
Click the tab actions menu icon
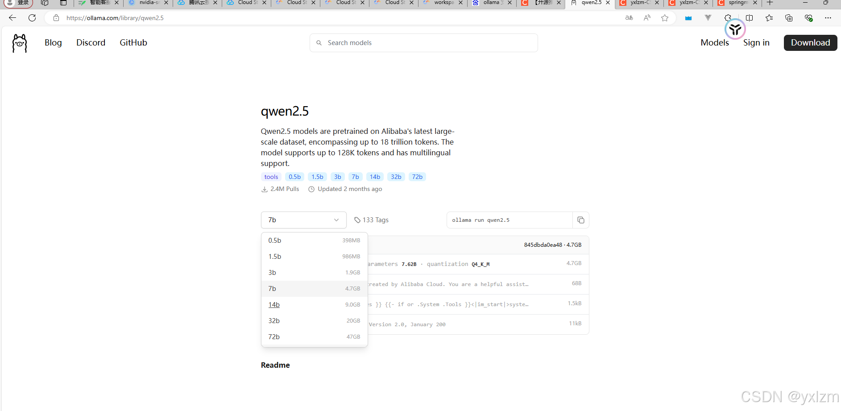pos(63,3)
